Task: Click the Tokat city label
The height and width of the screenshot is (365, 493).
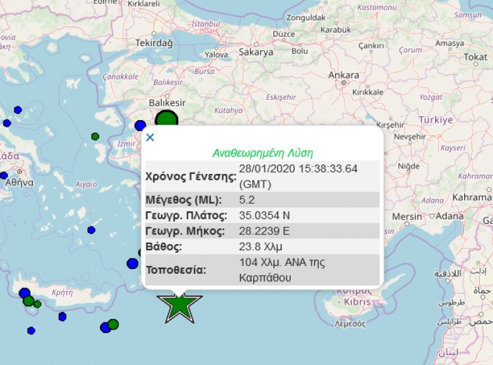Action: tap(475, 57)
